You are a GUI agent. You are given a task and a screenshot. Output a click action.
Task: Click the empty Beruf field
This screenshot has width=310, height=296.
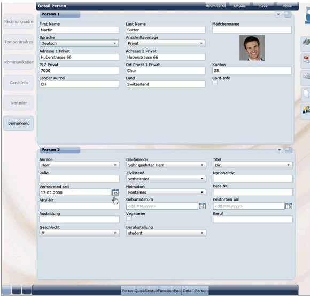(x=253, y=219)
